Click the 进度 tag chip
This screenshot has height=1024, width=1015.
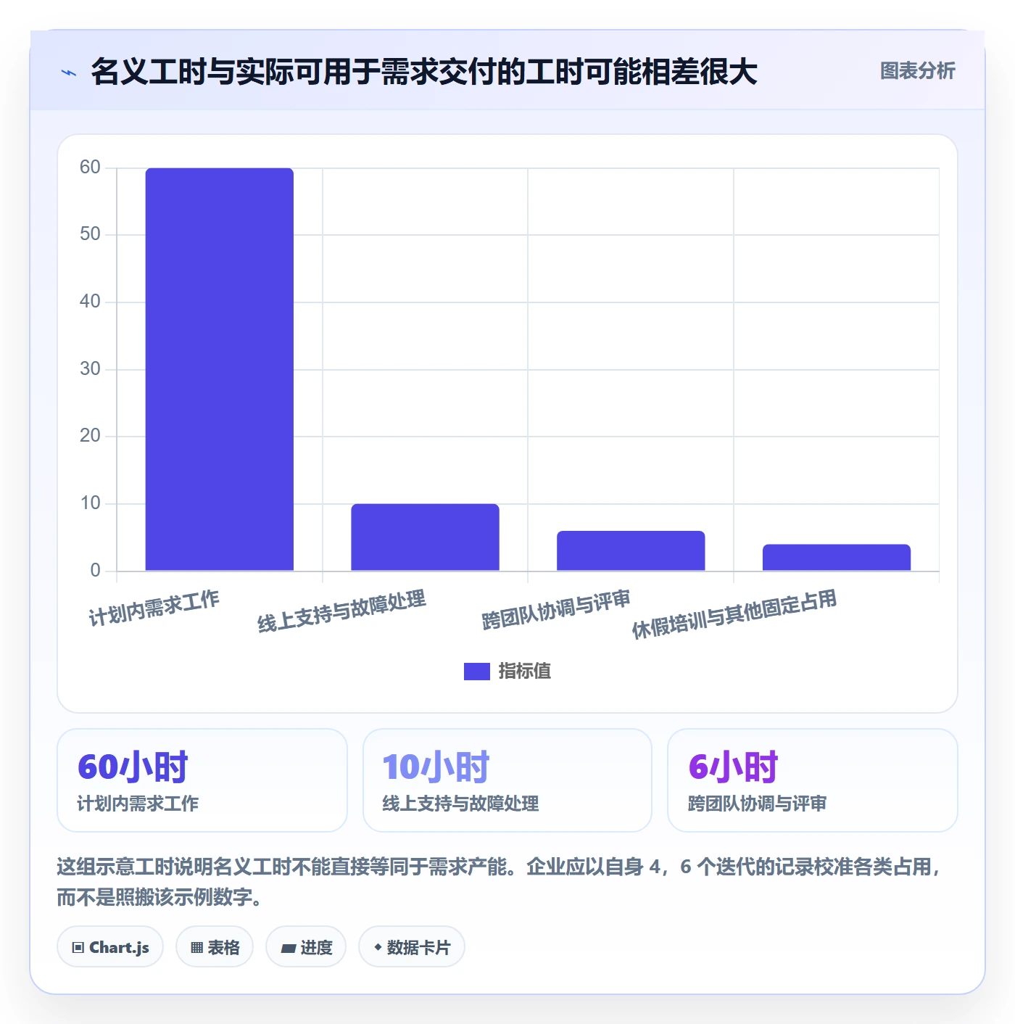click(306, 947)
